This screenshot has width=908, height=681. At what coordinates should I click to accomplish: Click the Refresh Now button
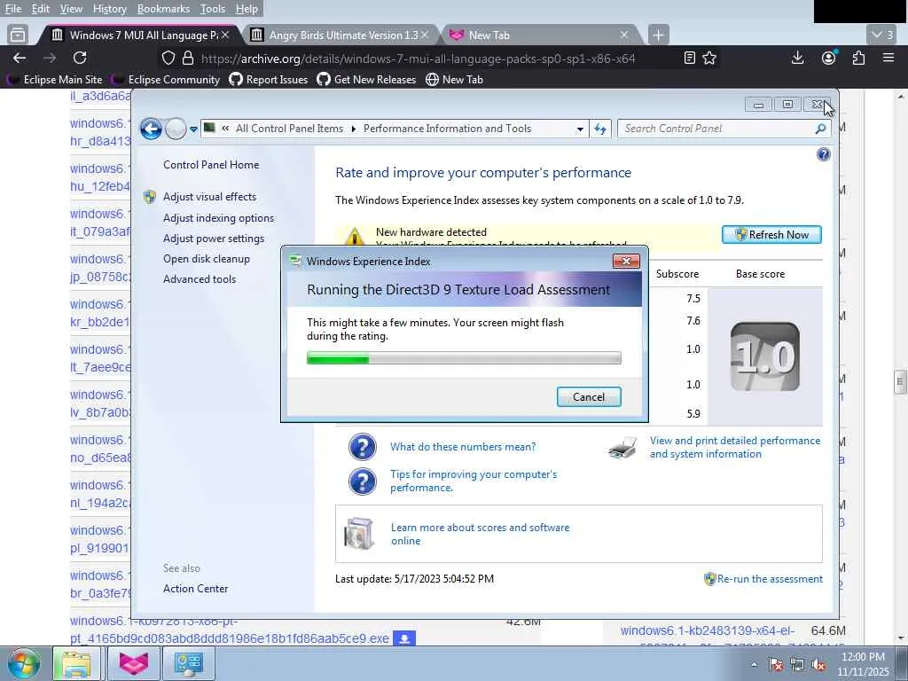pyautogui.click(x=771, y=234)
